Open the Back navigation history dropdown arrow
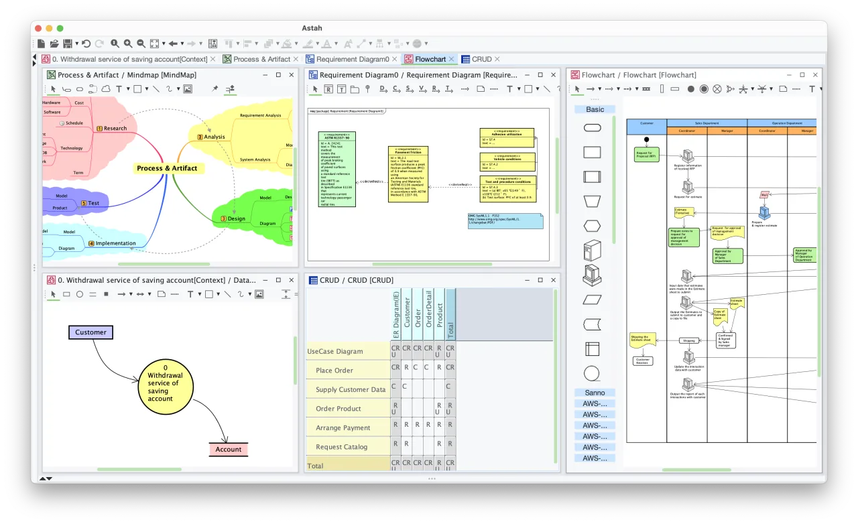The width and height of the screenshot is (858, 524). tap(182, 44)
